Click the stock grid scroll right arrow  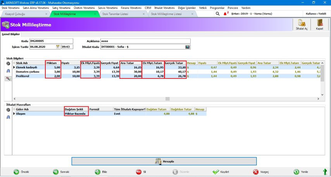click(x=318, y=99)
